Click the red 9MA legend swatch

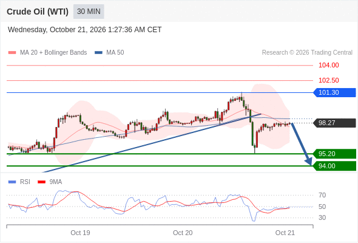pyautogui.click(x=41, y=182)
